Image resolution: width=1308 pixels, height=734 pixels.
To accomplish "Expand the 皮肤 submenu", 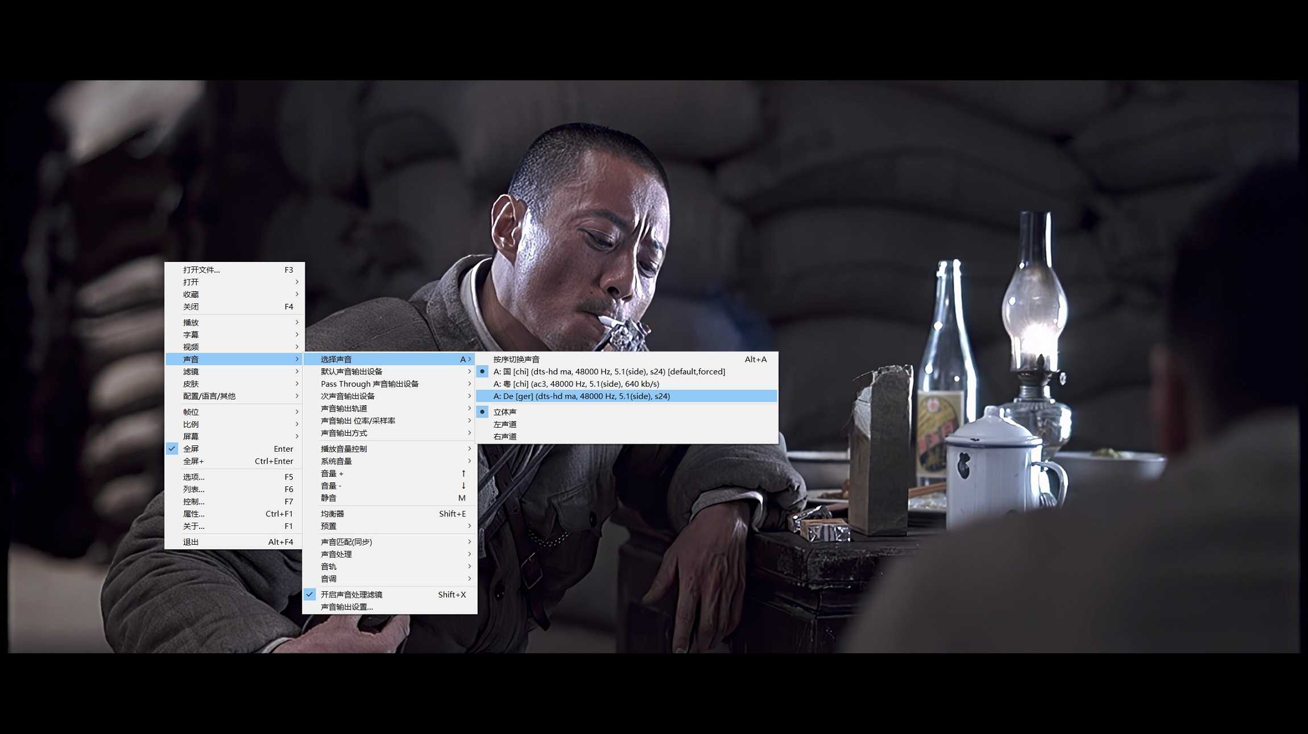I will tap(234, 383).
